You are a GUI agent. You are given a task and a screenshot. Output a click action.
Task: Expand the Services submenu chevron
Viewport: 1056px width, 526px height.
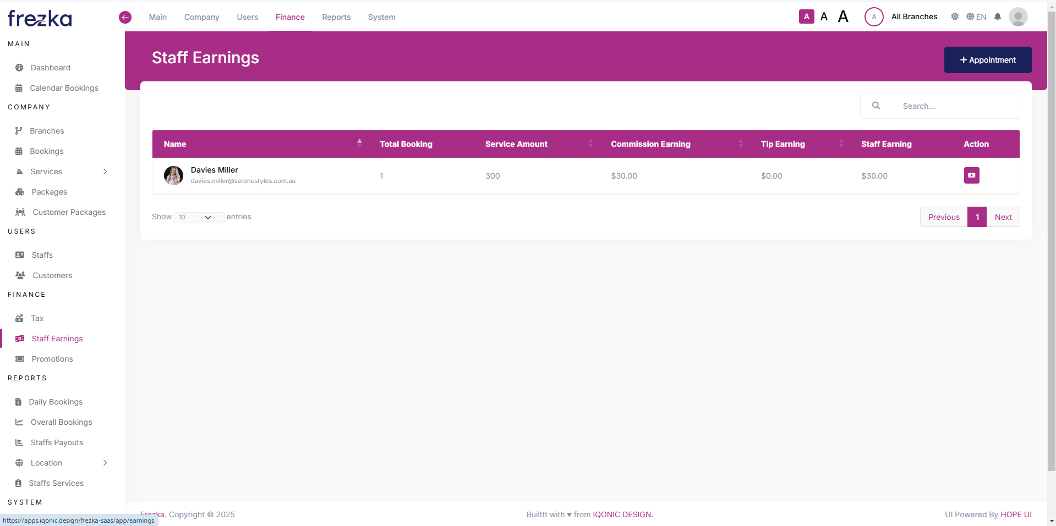(x=105, y=171)
